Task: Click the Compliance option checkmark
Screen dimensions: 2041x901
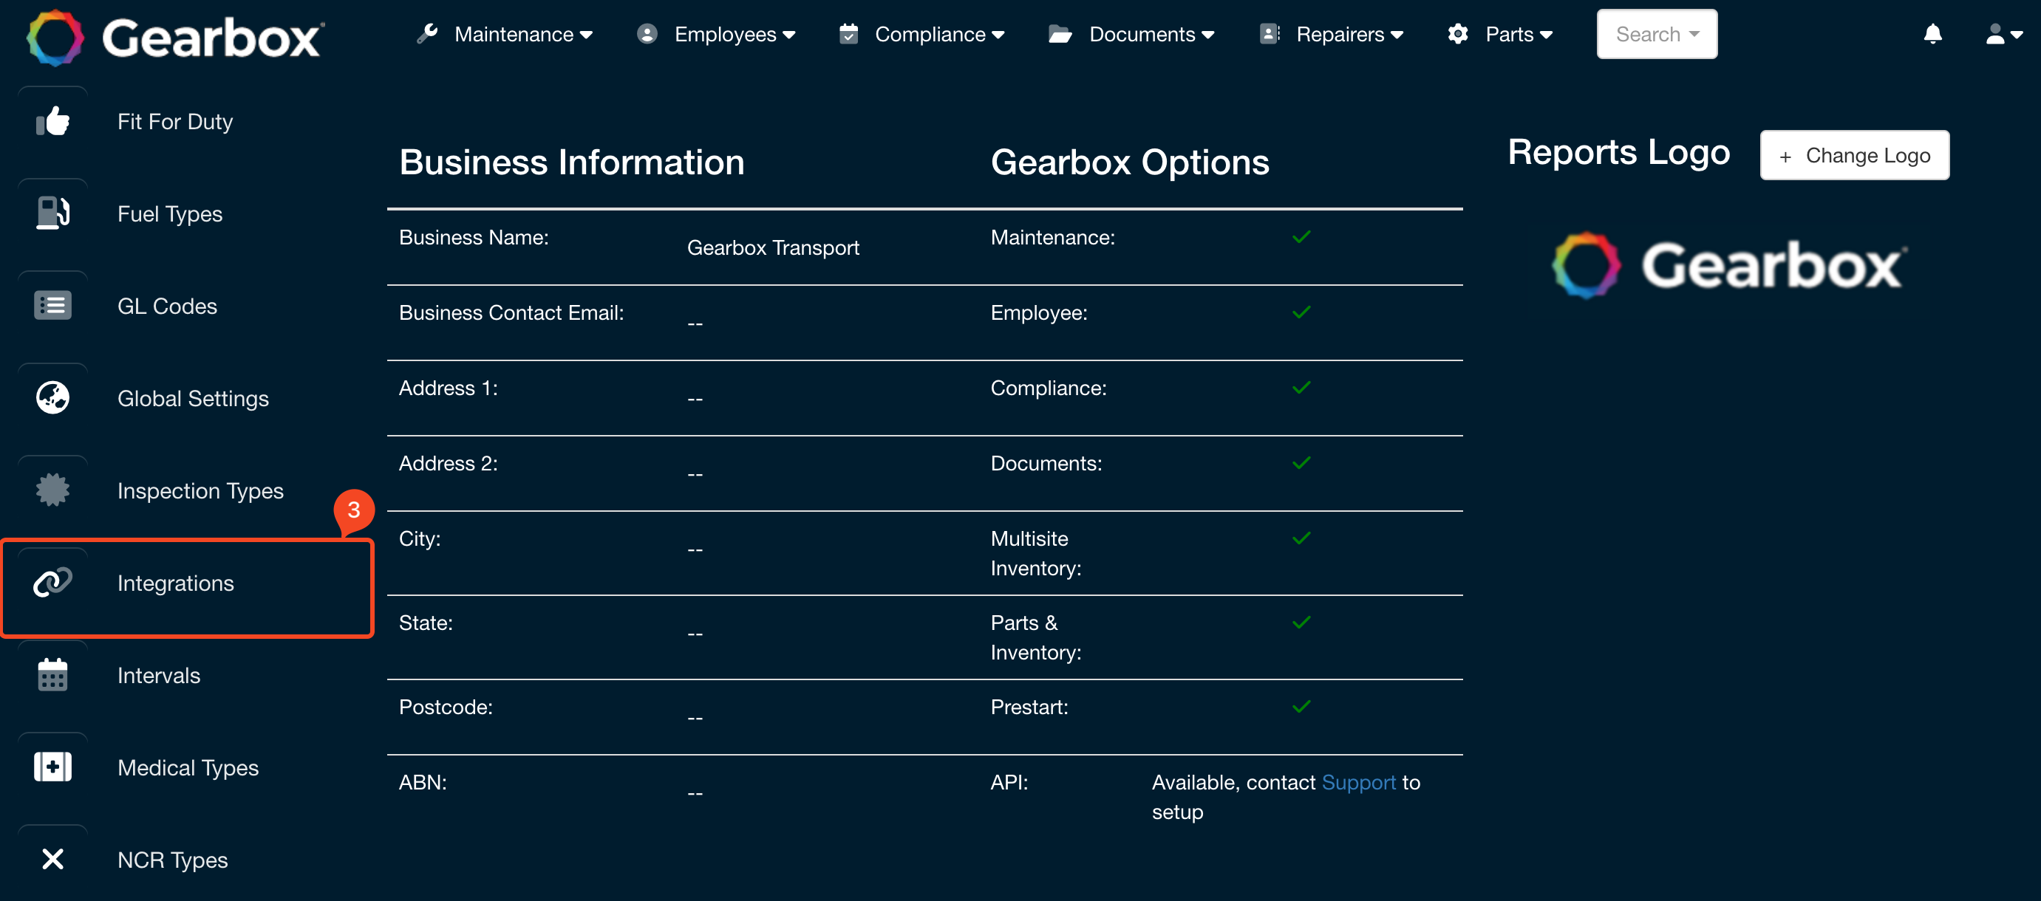Action: 1301,387
